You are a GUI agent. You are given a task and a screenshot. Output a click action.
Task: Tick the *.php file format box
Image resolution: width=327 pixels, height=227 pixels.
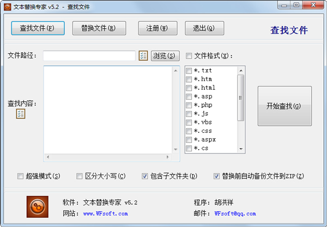click(x=189, y=105)
